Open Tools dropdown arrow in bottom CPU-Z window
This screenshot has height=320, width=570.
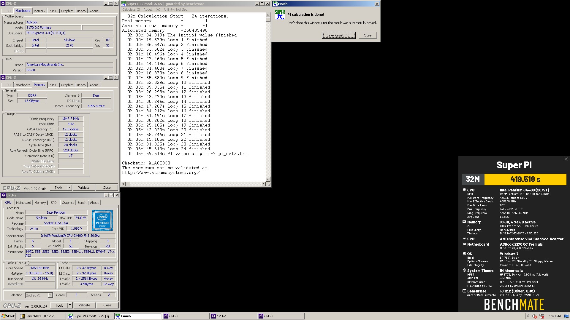point(70,305)
